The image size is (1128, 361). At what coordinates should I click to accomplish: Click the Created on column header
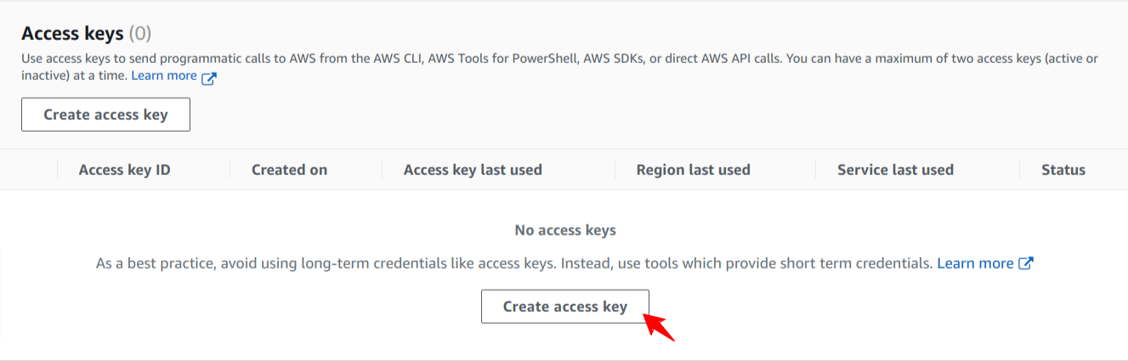(x=289, y=170)
